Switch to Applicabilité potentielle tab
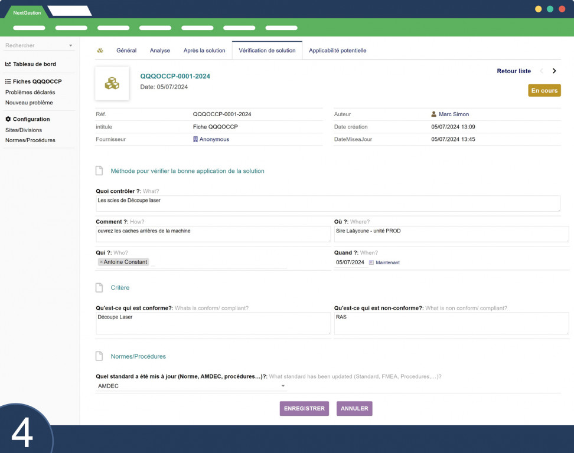 pyautogui.click(x=338, y=51)
